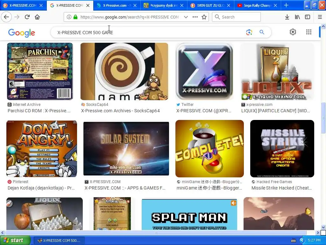Open the Windows start menu
This screenshot has width=326, height=245.
[15, 241]
